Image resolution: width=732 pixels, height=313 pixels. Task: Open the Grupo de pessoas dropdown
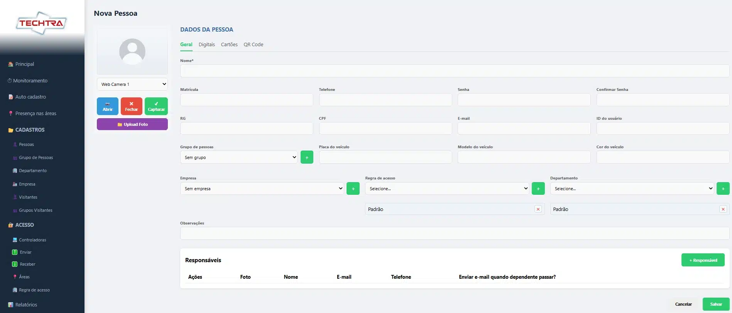click(239, 157)
